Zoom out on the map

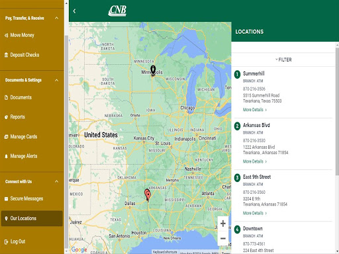[223, 238]
